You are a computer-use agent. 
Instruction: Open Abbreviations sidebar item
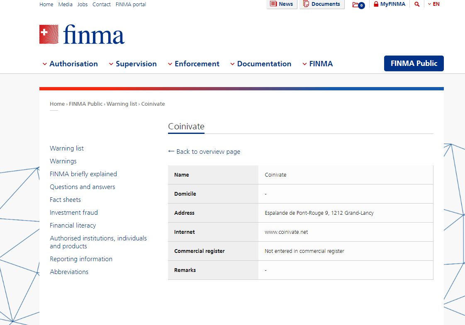coord(69,272)
